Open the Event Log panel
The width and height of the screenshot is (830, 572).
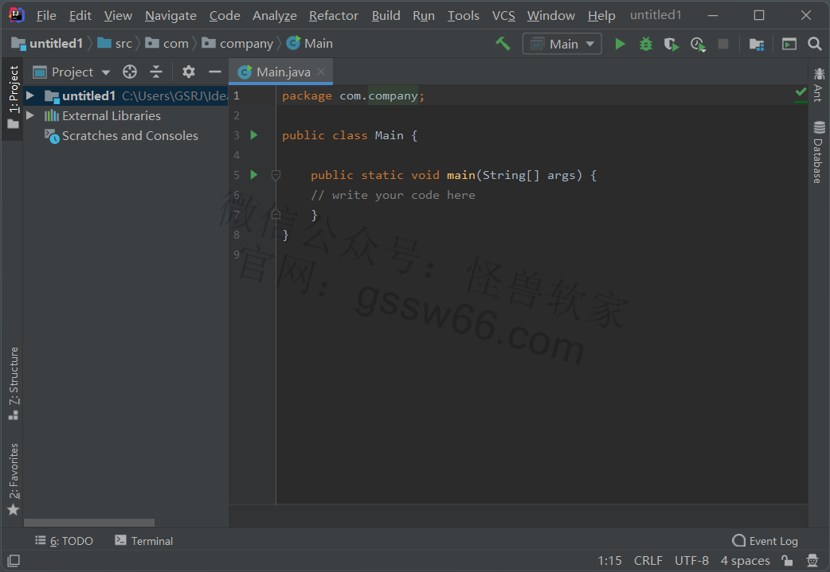[x=765, y=541]
